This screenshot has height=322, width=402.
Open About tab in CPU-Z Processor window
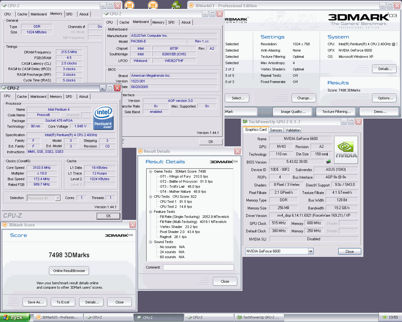coord(84,97)
